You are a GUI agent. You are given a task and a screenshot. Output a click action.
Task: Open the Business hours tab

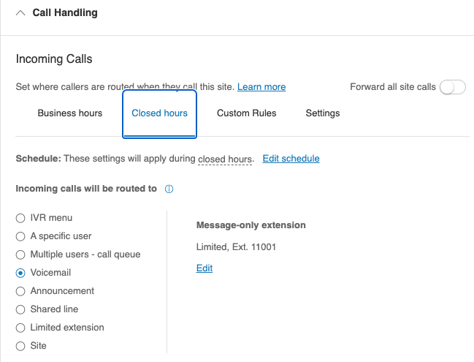(70, 113)
